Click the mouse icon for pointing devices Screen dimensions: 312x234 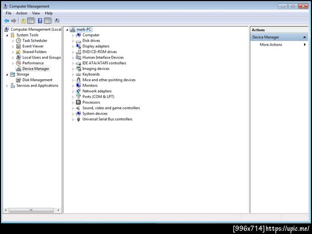(79, 80)
